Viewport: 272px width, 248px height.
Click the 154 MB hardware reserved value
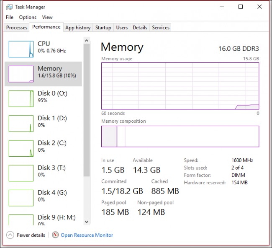click(239, 183)
